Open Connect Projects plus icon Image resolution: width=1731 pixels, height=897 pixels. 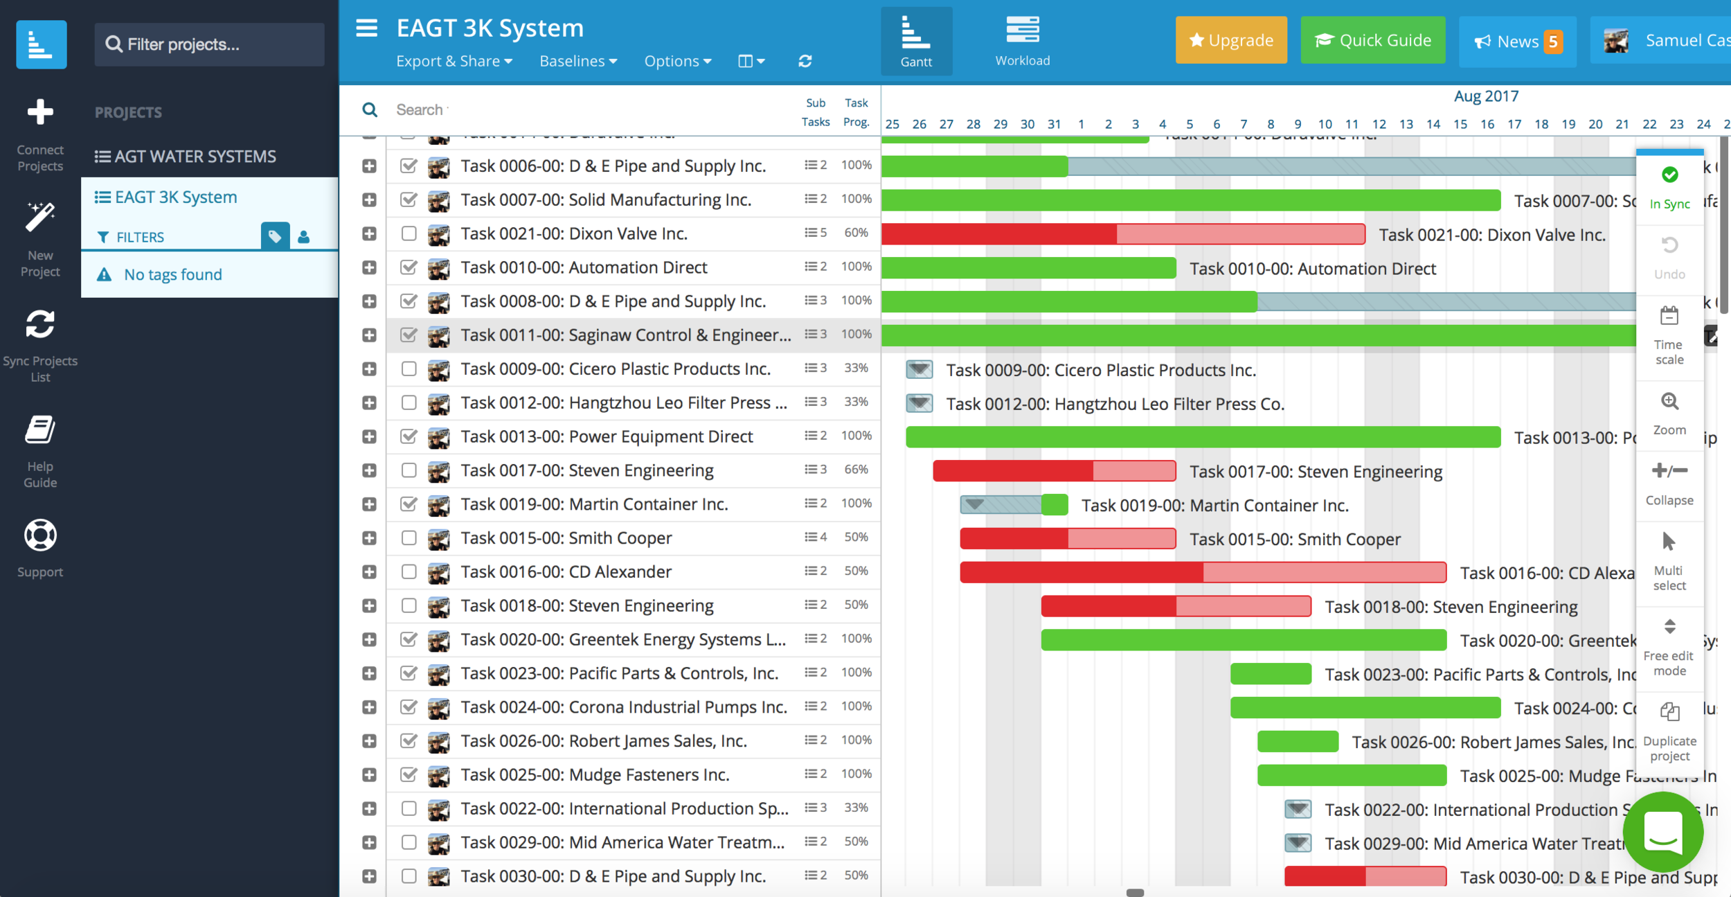tap(40, 112)
